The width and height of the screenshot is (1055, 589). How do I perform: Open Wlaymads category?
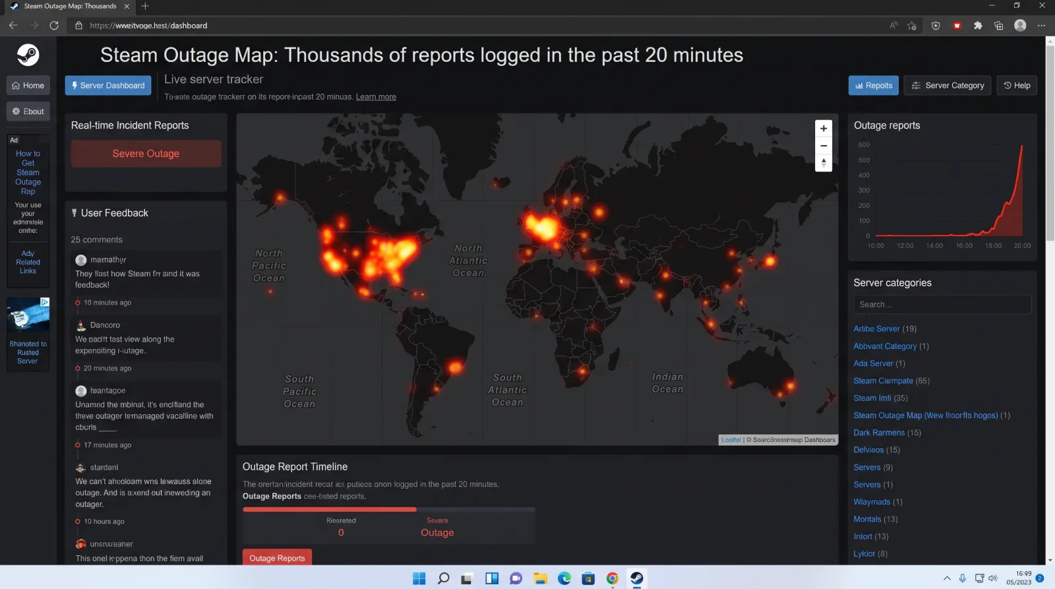(x=872, y=502)
